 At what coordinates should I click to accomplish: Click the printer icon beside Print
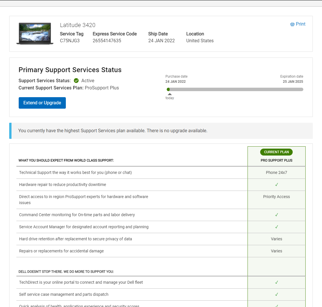[292, 24]
